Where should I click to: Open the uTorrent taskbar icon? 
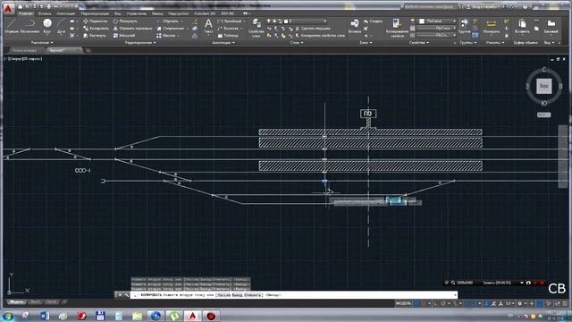[174, 316]
